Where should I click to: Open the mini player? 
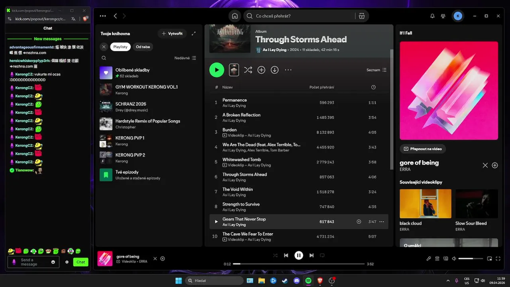tap(489, 259)
